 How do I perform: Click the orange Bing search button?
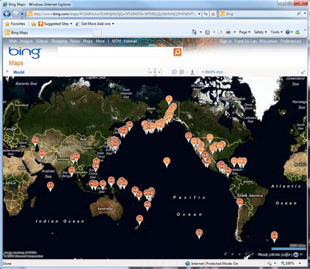coord(177,52)
